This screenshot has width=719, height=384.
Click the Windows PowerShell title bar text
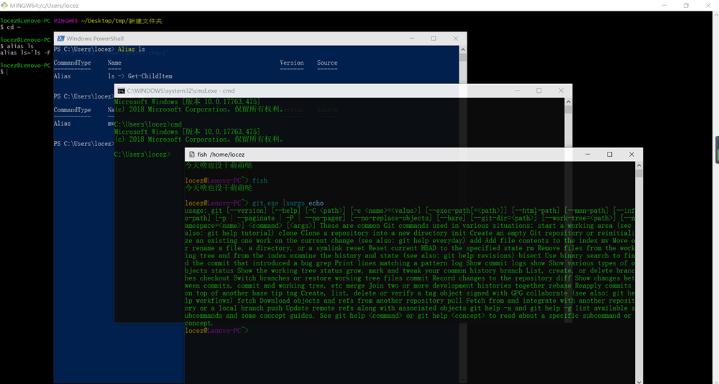pos(95,38)
